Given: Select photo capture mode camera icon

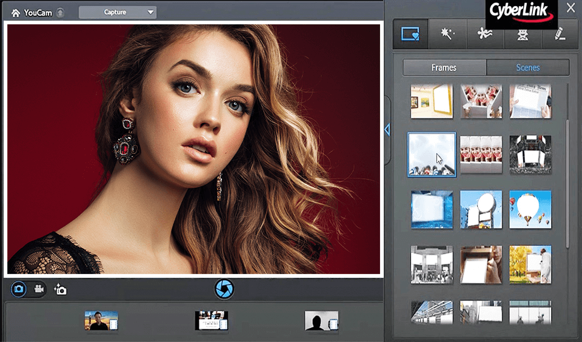Looking at the screenshot, I should coord(19,289).
